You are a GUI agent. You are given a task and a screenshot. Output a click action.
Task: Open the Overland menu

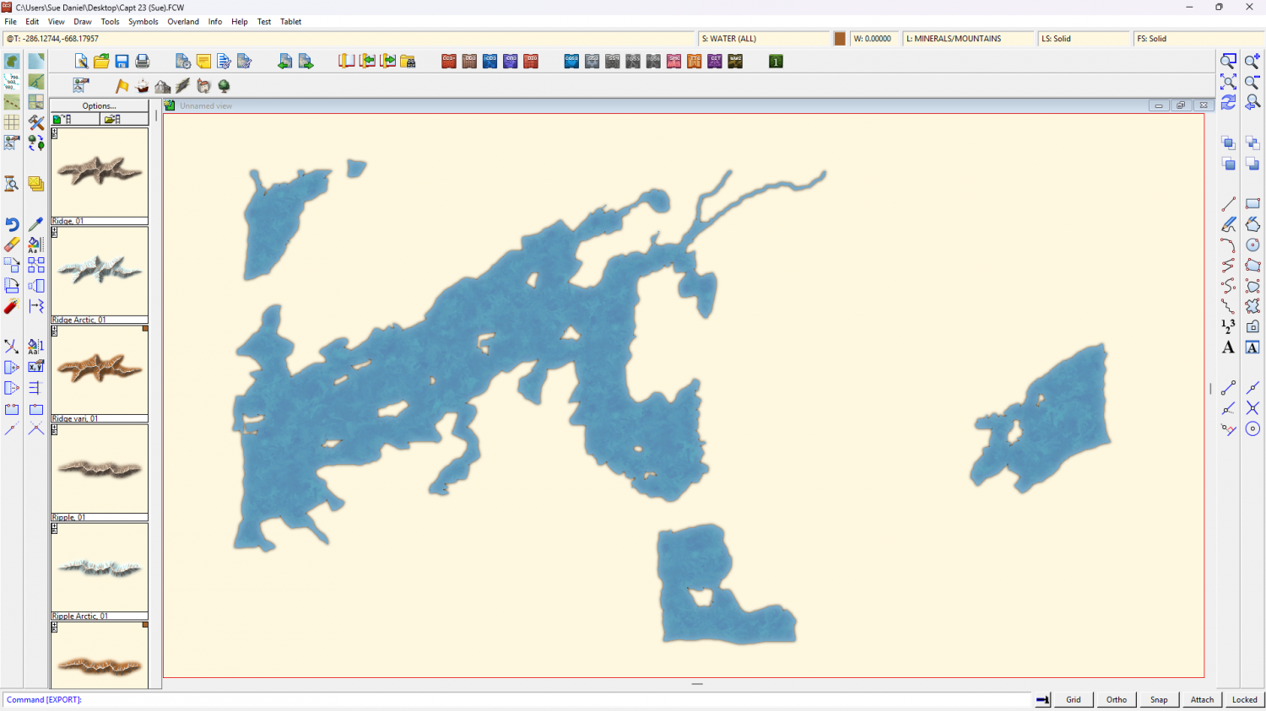183,22
